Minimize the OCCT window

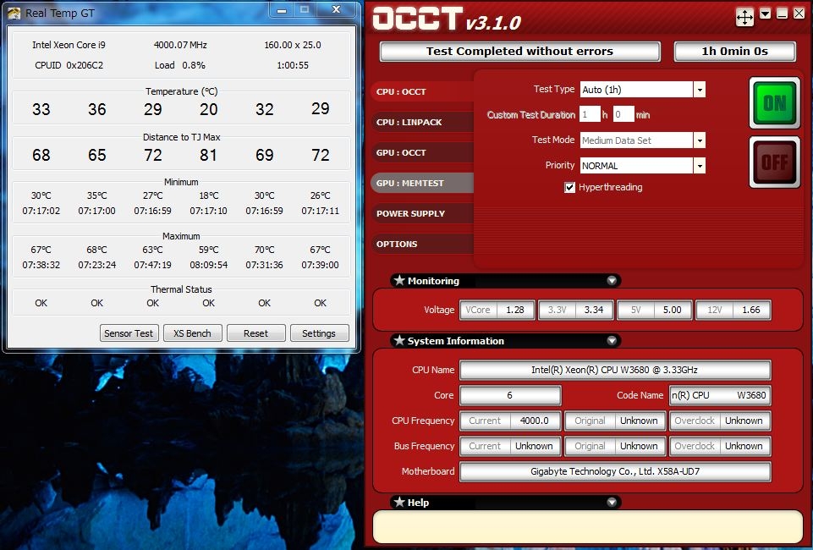[782, 14]
